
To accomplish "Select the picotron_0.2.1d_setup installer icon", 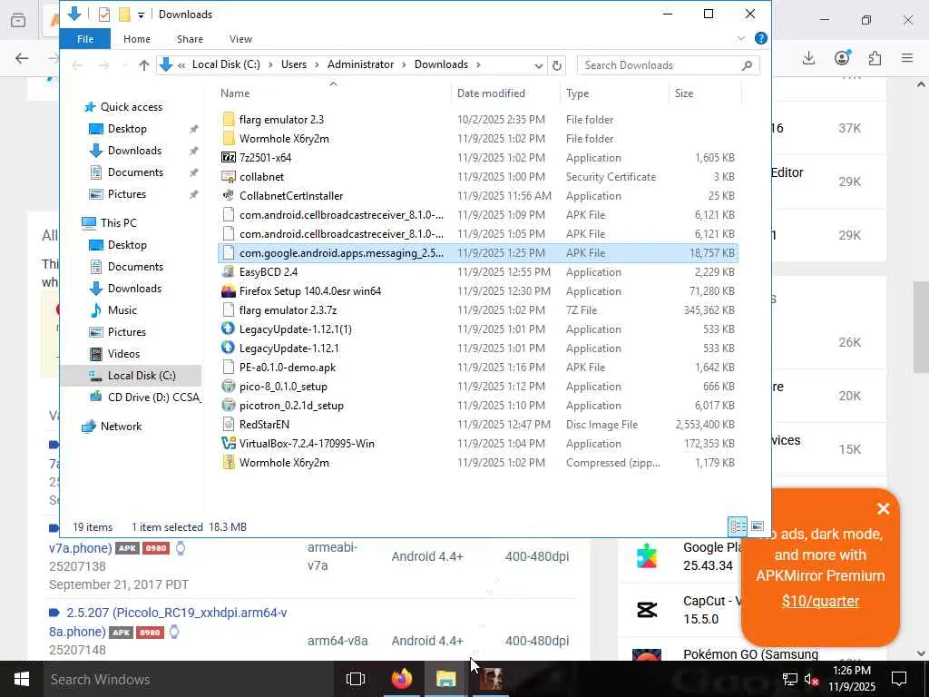I will [228, 406].
